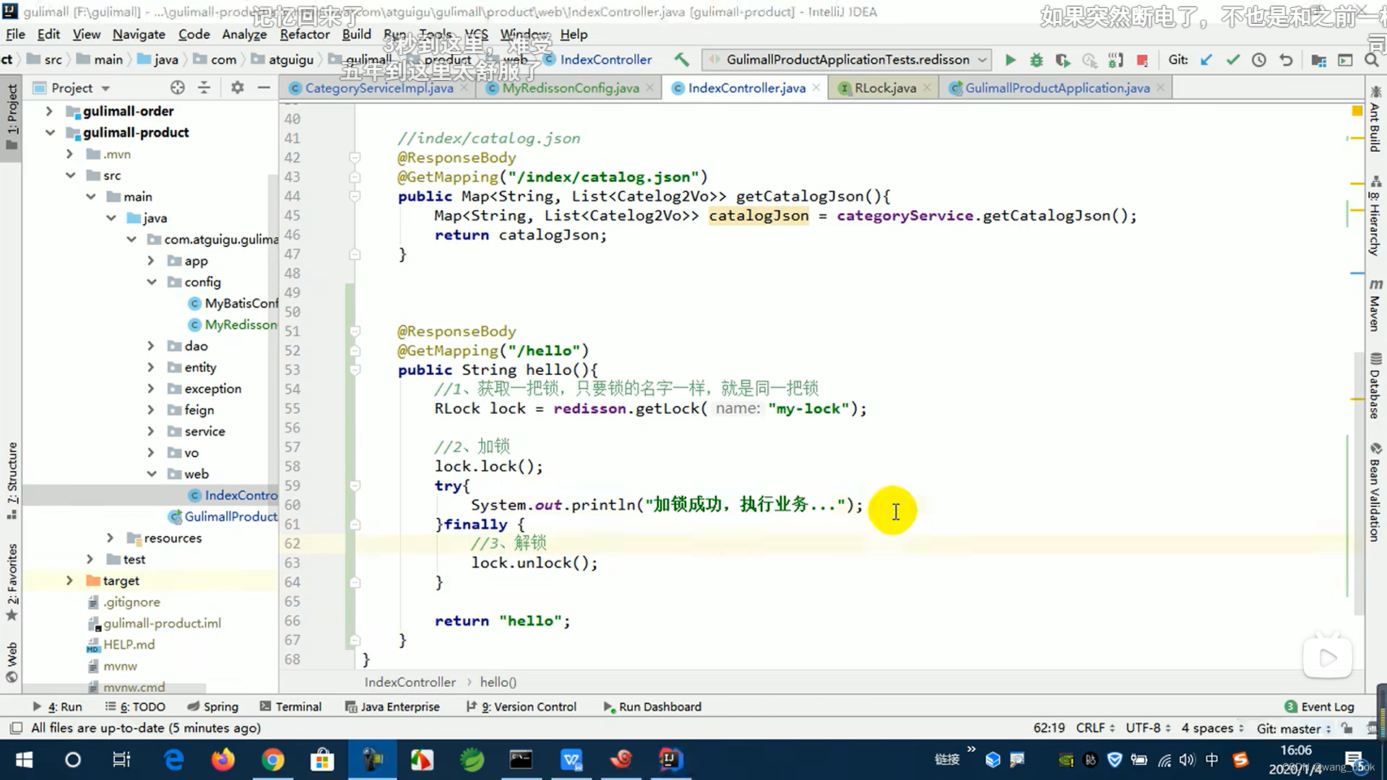The image size is (1387, 780).
Task: Open Hierarchy side panel
Action: (1375, 216)
